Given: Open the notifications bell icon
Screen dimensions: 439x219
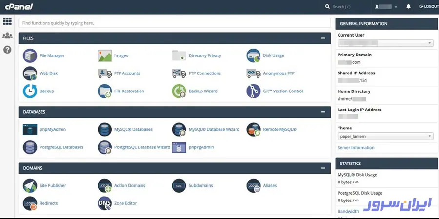Looking at the screenshot, I should 408,6.
